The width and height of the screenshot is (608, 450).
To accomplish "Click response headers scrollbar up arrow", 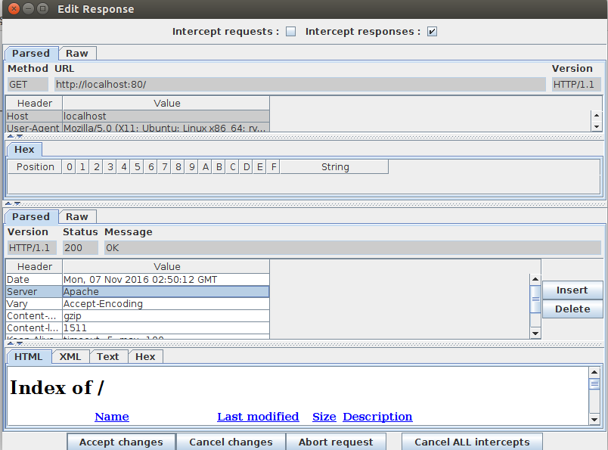I will 535,279.
